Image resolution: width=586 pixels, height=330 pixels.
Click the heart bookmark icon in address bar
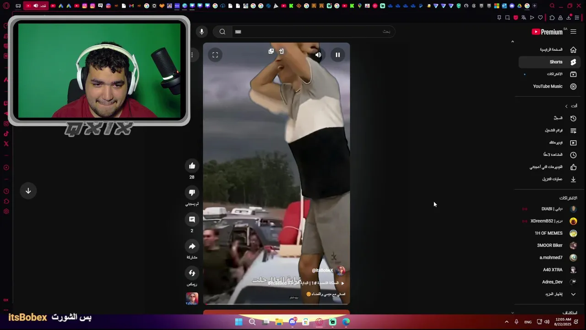point(540,18)
